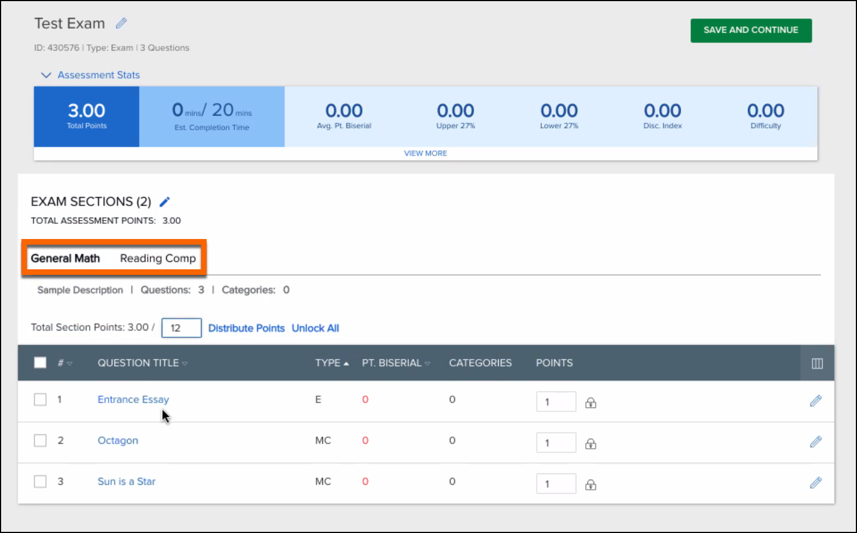Screen dimensions: 857x533
Task: Edit the Entrance Essay question via pencil icon
Action: (x=816, y=401)
